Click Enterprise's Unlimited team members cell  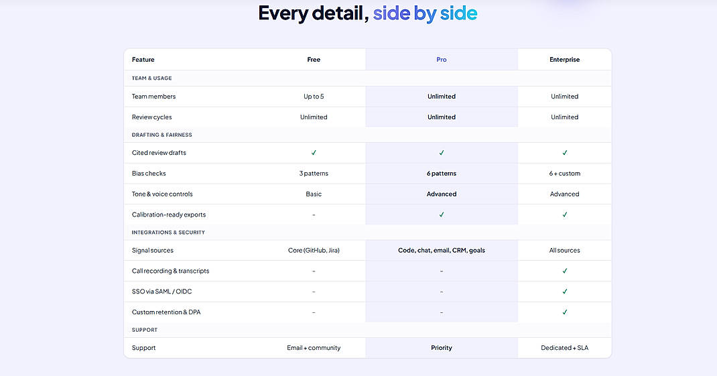point(564,97)
